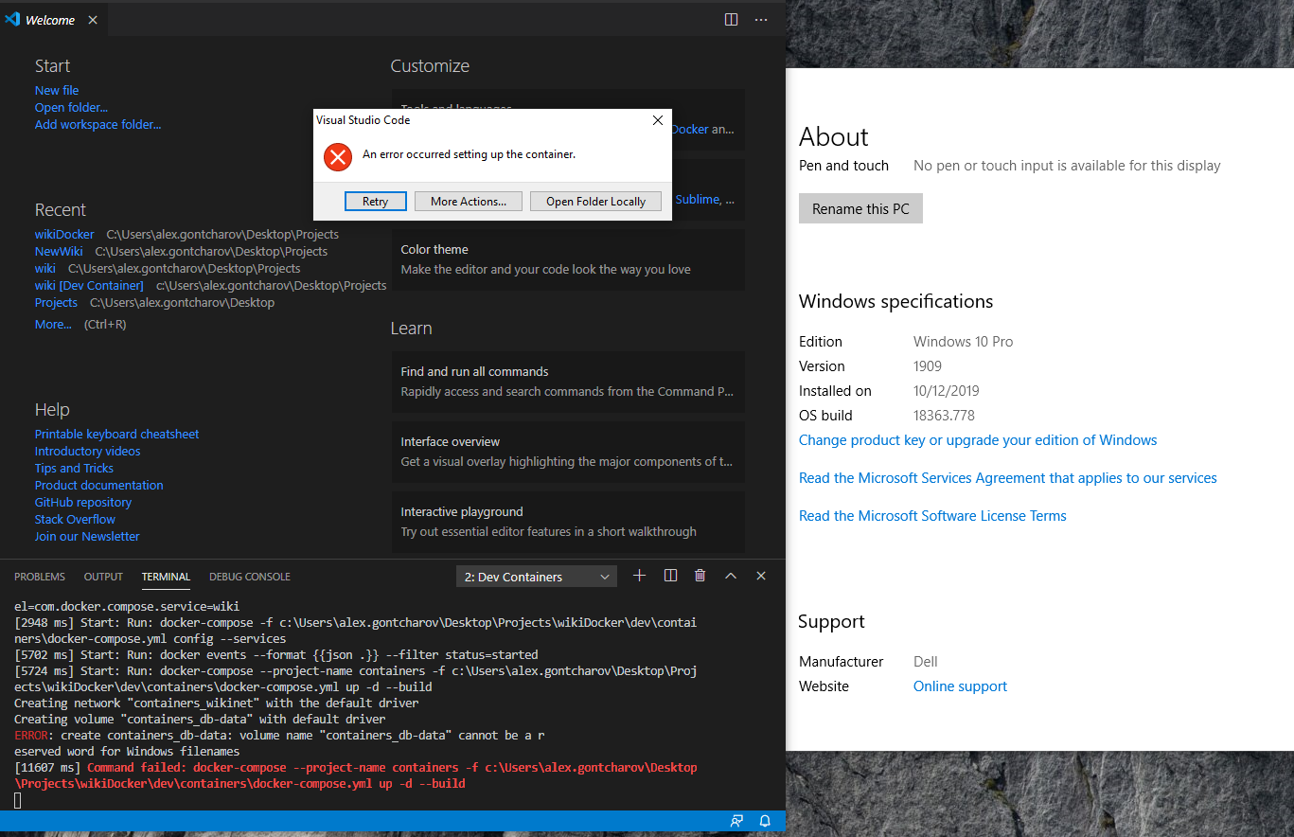Open Microsoft Software License Terms link
Screen dimensions: 1294x837
(x=932, y=516)
